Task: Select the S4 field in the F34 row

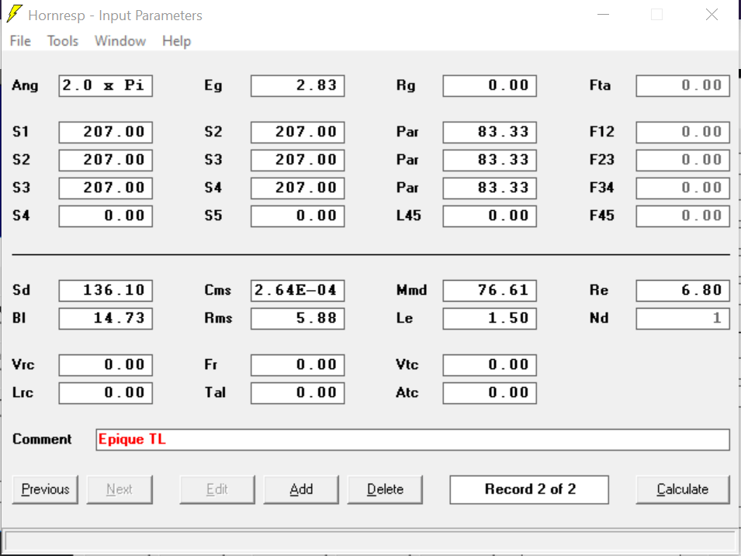Action: click(x=298, y=188)
